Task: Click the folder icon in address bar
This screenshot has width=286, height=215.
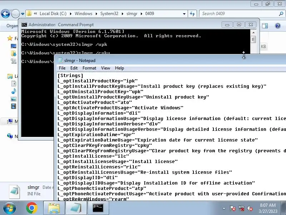Action: tap(29, 14)
